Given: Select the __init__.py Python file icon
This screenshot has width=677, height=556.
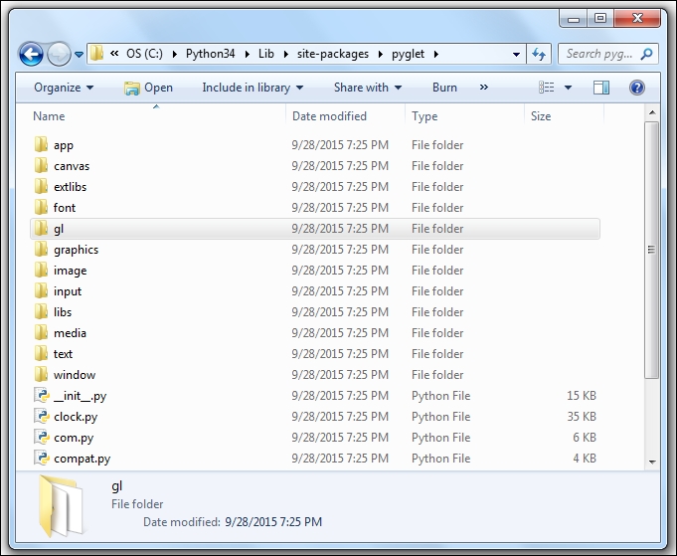Looking at the screenshot, I should 42,395.
